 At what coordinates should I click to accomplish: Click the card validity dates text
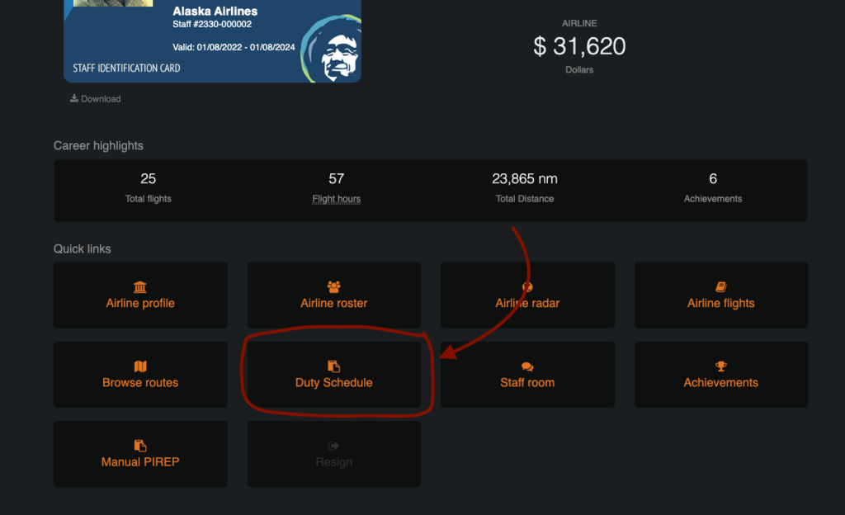(x=234, y=47)
